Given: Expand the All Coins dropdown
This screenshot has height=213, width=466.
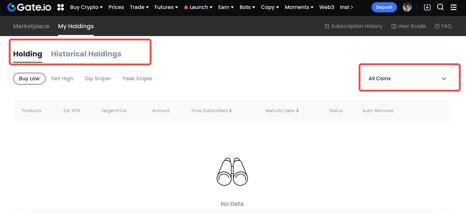Looking at the screenshot, I should 407,79.
